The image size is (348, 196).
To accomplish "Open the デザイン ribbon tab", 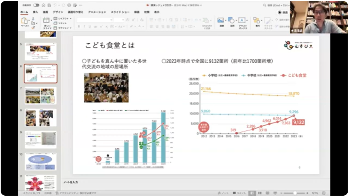I will 58,12.
